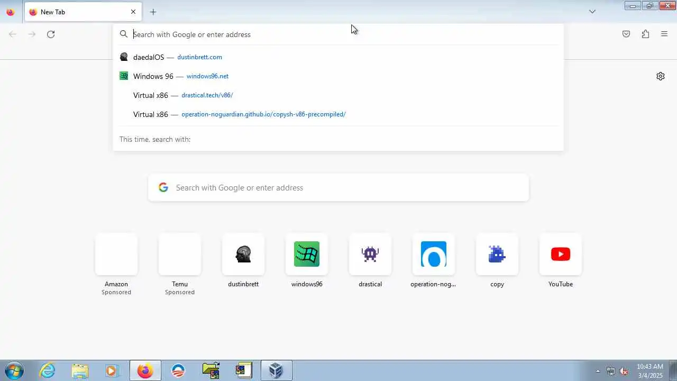This screenshot has height=381, width=677.
Task: Open the Firefox View pinned icon
Action: pos(10,12)
